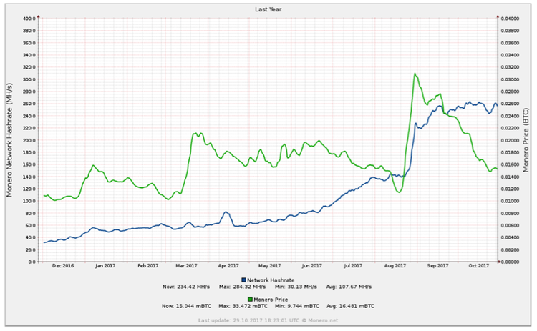Click the 'Aug 2017' x-axis label
This screenshot has width=537, height=331.
[x=395, y=266]
